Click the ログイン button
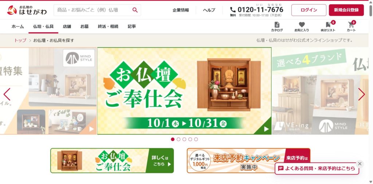This screenshot has width=373, height=184. [x=309, y=10]
